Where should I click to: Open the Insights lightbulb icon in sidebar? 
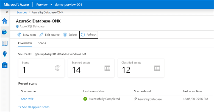point(5,54)
